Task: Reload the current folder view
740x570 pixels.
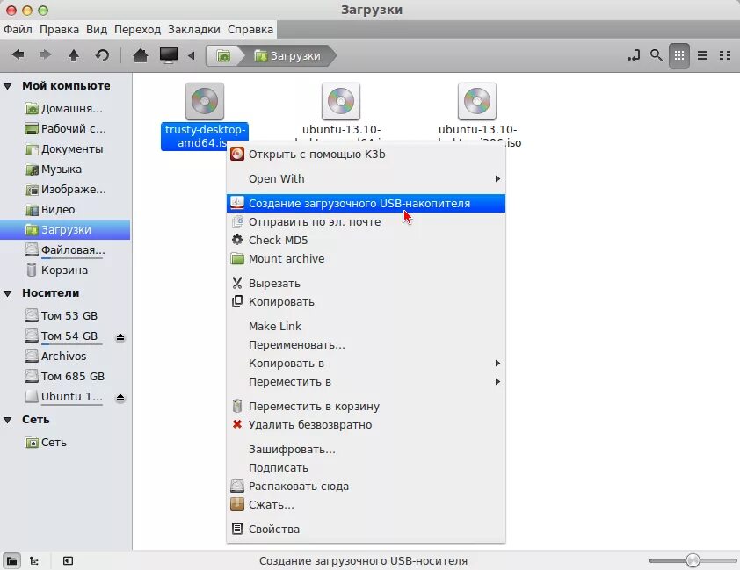Action: pyautogui.click(x=102, y=55)
